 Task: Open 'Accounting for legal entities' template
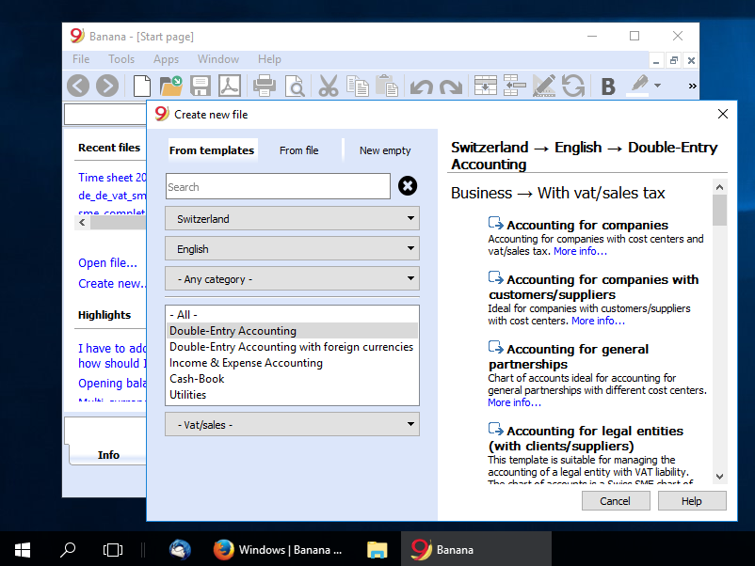coord(586,438)
